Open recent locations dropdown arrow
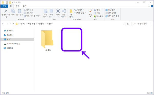The image size is (154, 95). (x=10, y=24)
